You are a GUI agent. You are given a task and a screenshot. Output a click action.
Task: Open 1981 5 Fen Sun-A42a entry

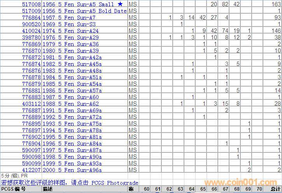[72, 57]
